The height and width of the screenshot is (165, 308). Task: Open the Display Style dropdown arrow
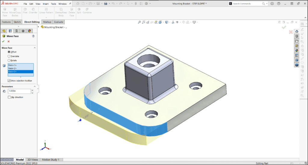click(x=169, y=22)
